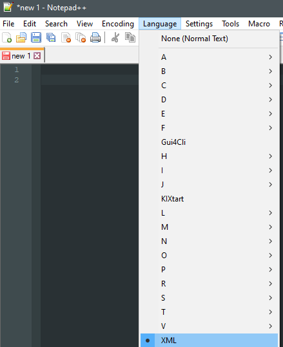
Task: Expand the P languages submenu
Action: coord(210,270)
